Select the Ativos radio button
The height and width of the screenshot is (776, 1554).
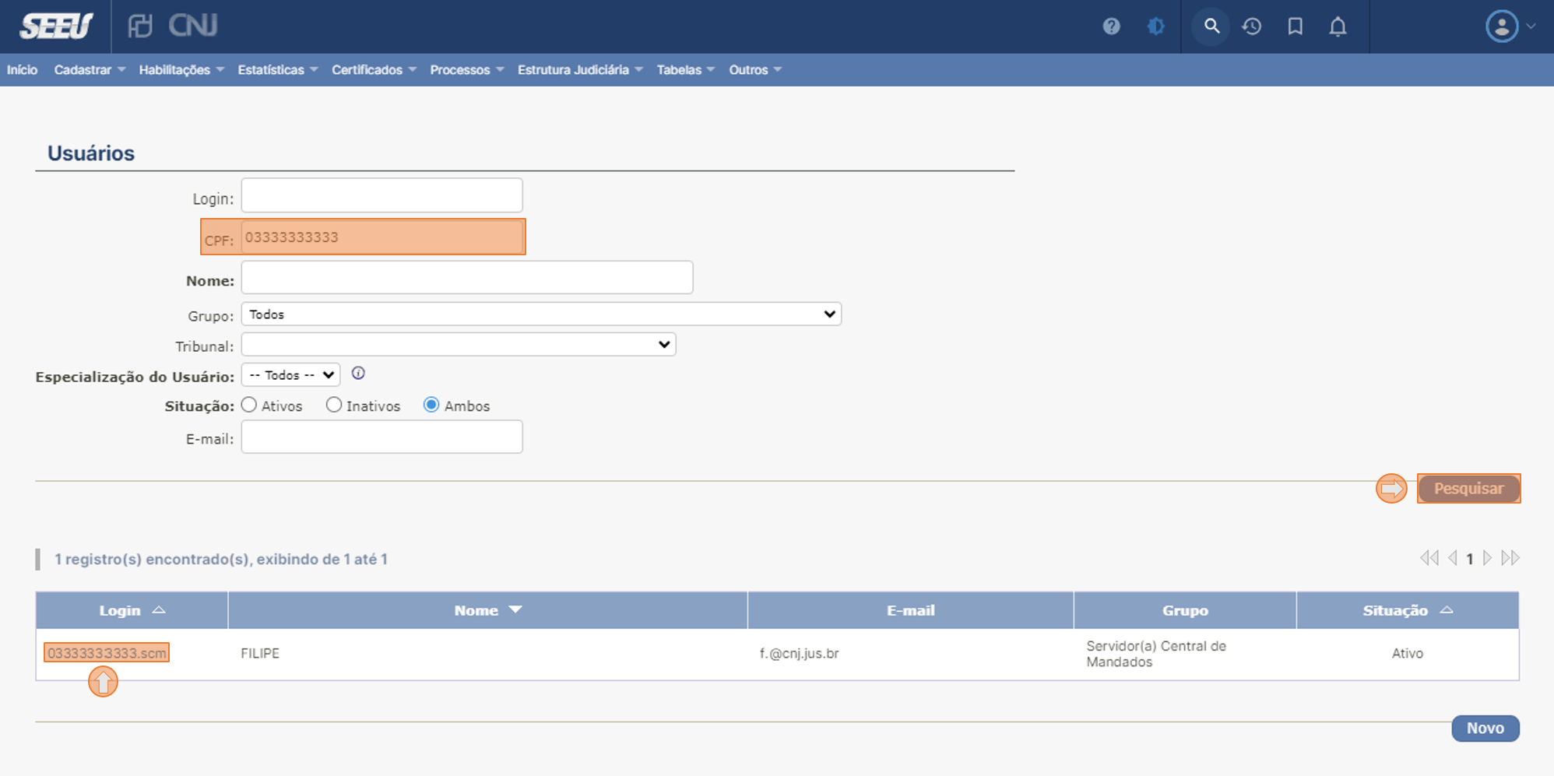(x=249, y=405)
